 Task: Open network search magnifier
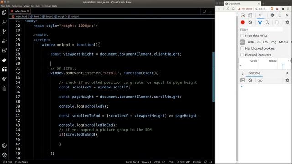[x=267, y=22]
